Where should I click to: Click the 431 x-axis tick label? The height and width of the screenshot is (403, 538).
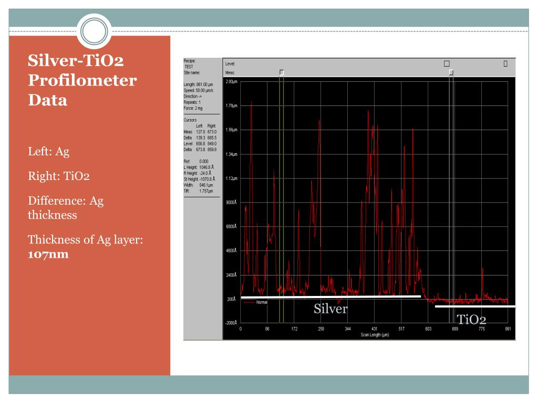(374, 329)
